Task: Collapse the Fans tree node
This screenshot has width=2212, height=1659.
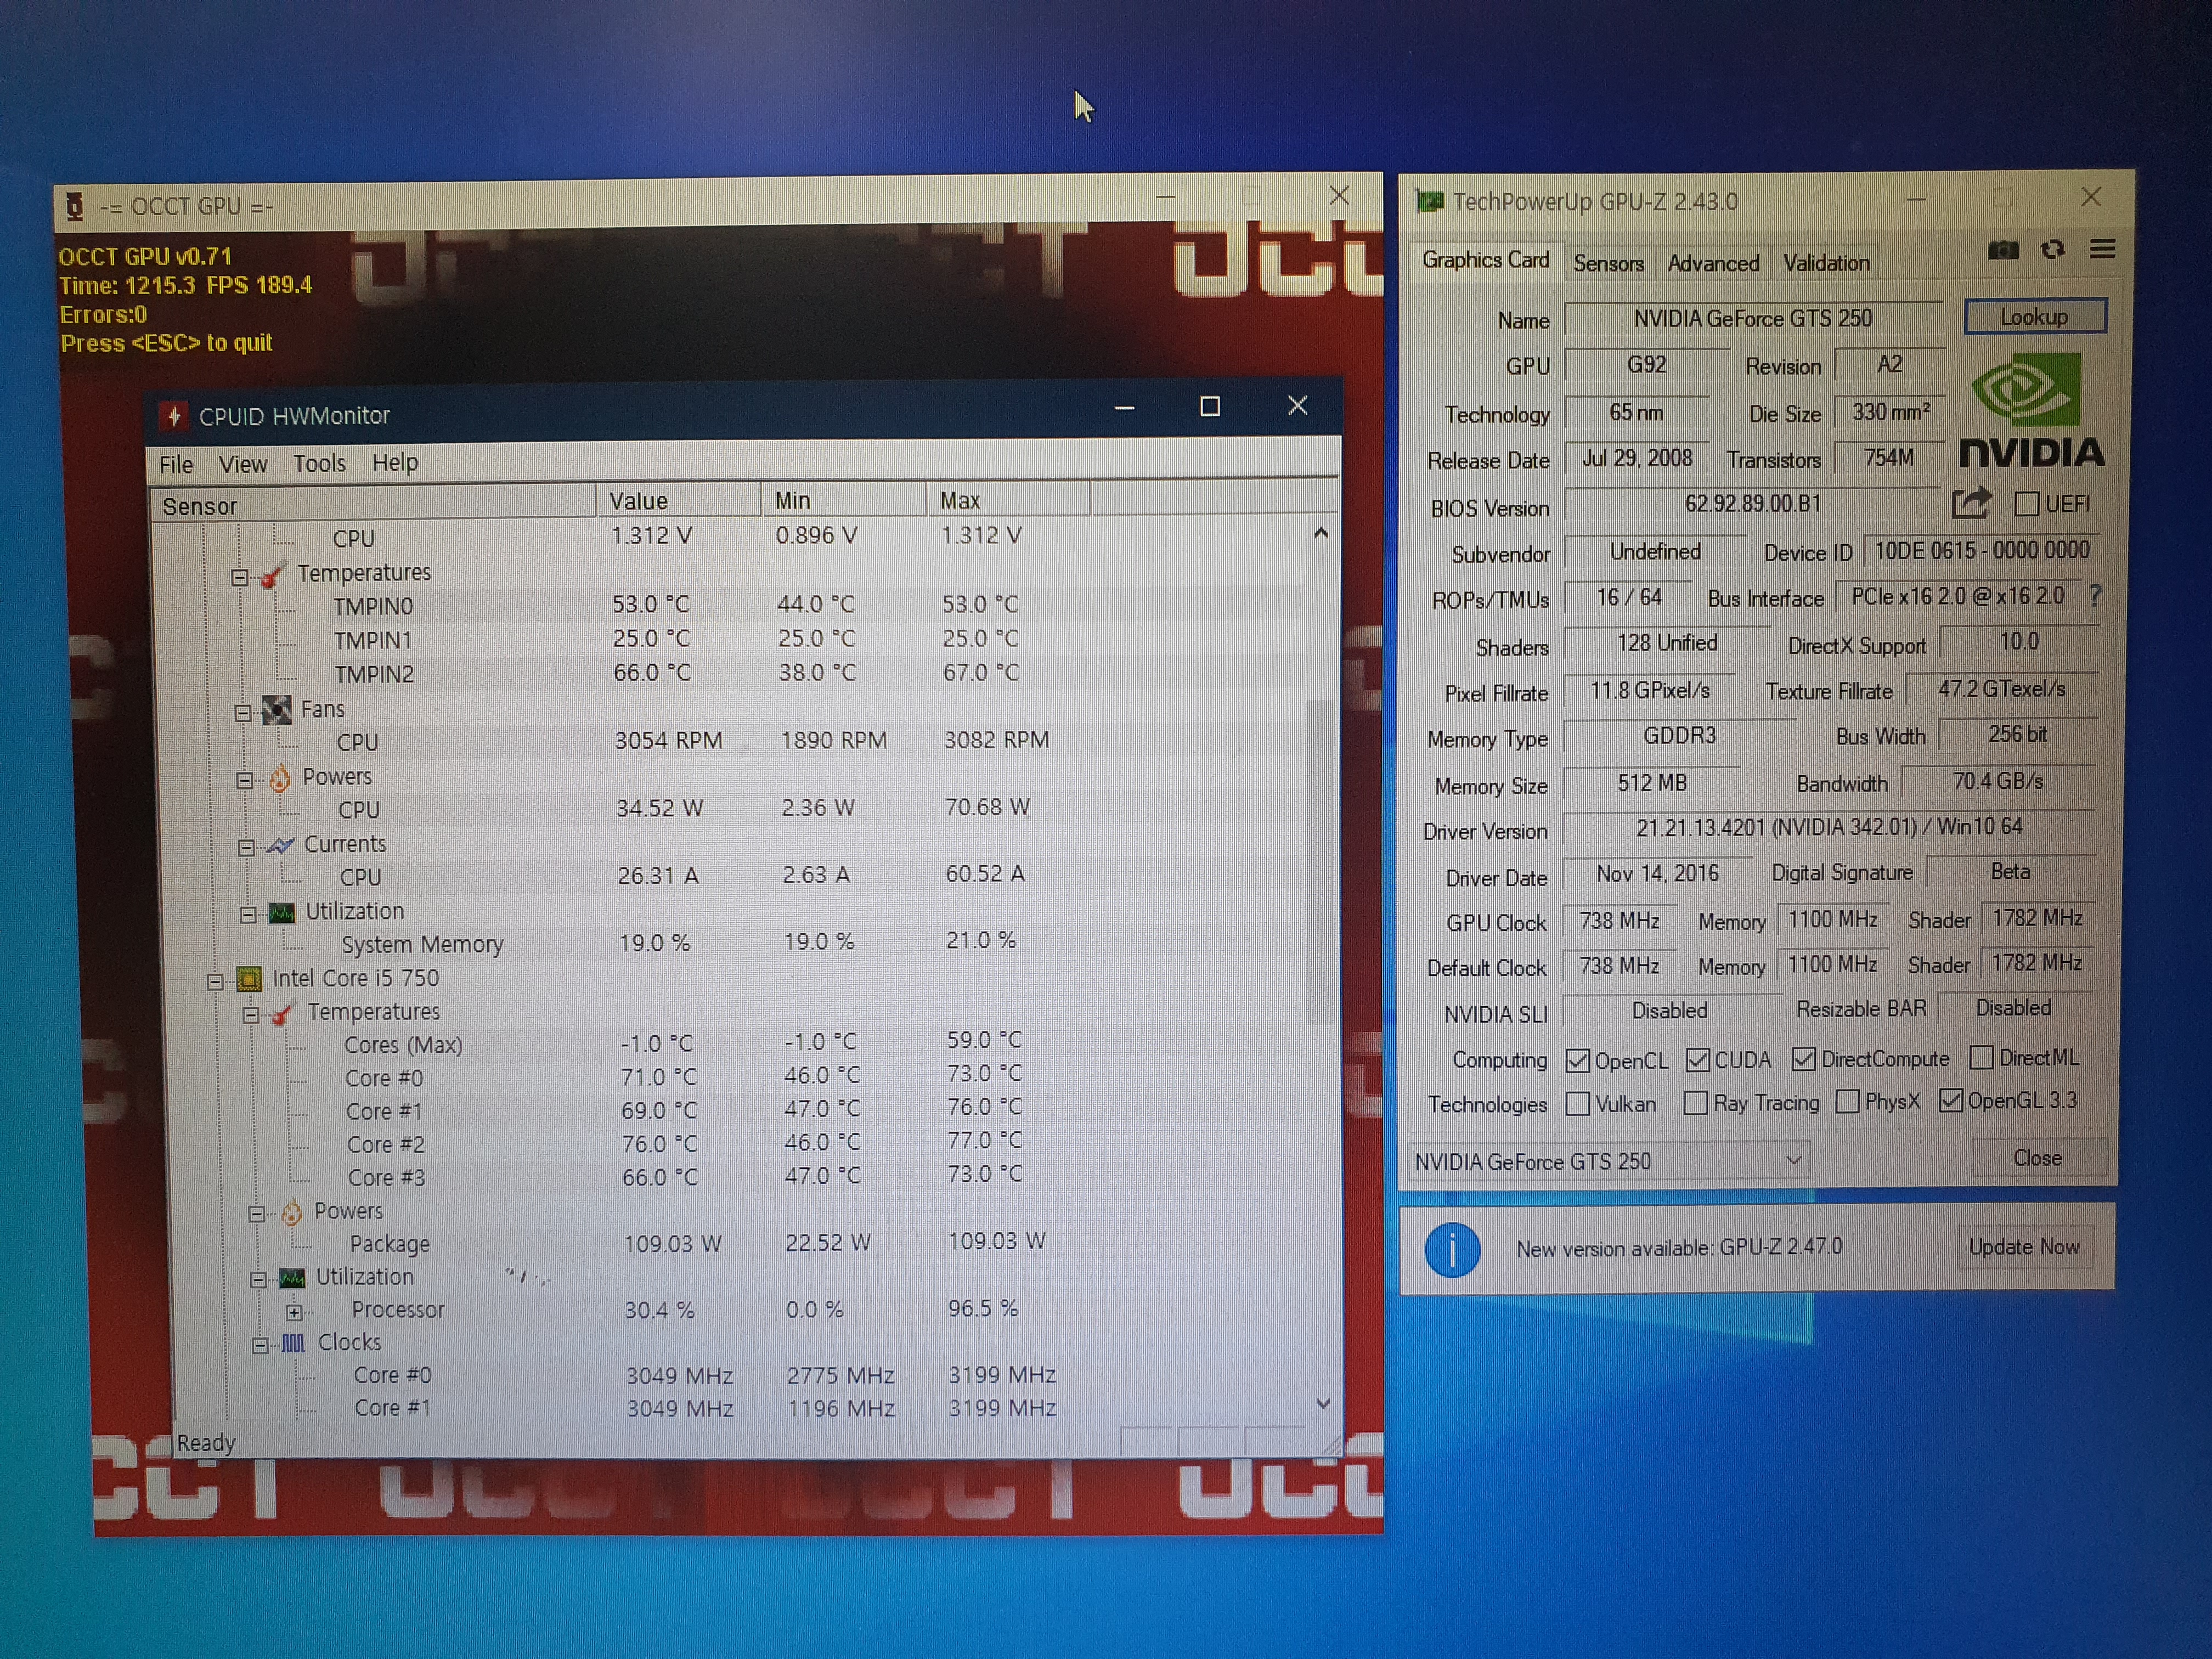Action: [x=242, y=713]
